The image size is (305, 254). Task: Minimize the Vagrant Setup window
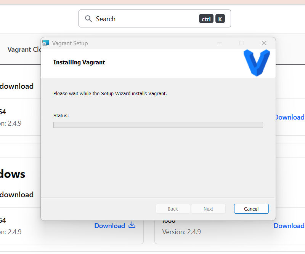click(220, 43)
